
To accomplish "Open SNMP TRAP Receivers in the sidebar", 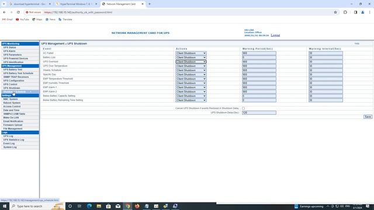I will pyautogui.click(x=16, y=77).
